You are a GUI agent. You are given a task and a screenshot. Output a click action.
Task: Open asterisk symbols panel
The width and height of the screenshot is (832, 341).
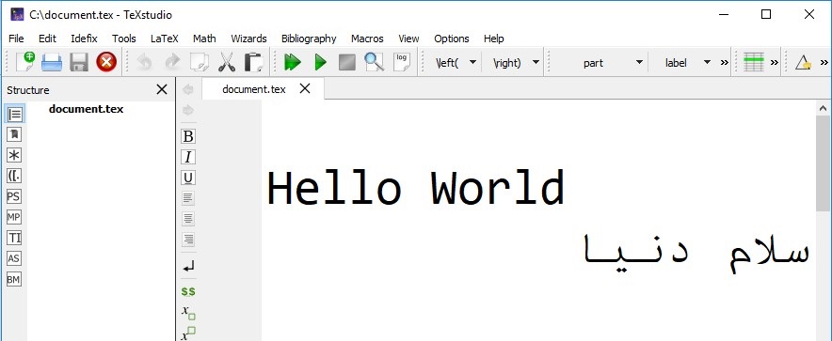coord(14,155)
